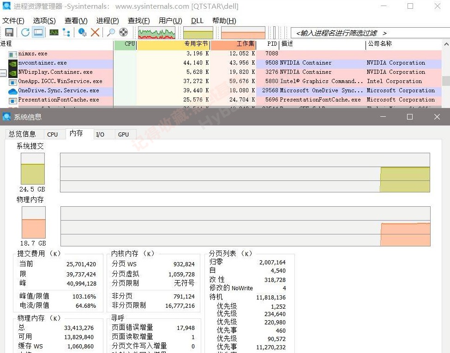450x353 pixels.
Task: Switch to the CPU tab in 系统信息
Action: tap(54, 134)
